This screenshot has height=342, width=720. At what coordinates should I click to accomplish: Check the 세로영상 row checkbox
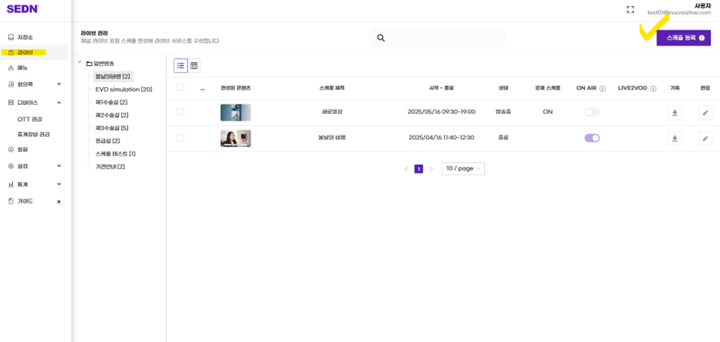pos(181,112)
